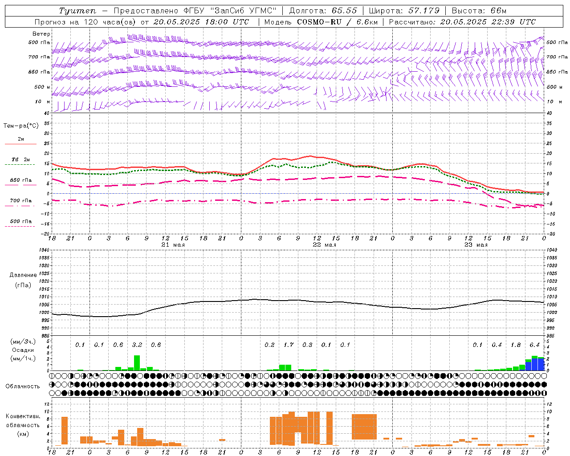Click the "Конвективн." convective cloud label
Viewport: 570px width, 456px height.
(x=23, y=416)
